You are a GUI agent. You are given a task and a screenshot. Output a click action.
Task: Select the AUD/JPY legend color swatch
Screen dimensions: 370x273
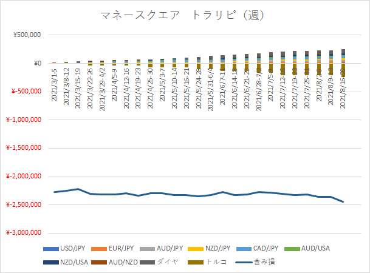click(x=147, y=249)
